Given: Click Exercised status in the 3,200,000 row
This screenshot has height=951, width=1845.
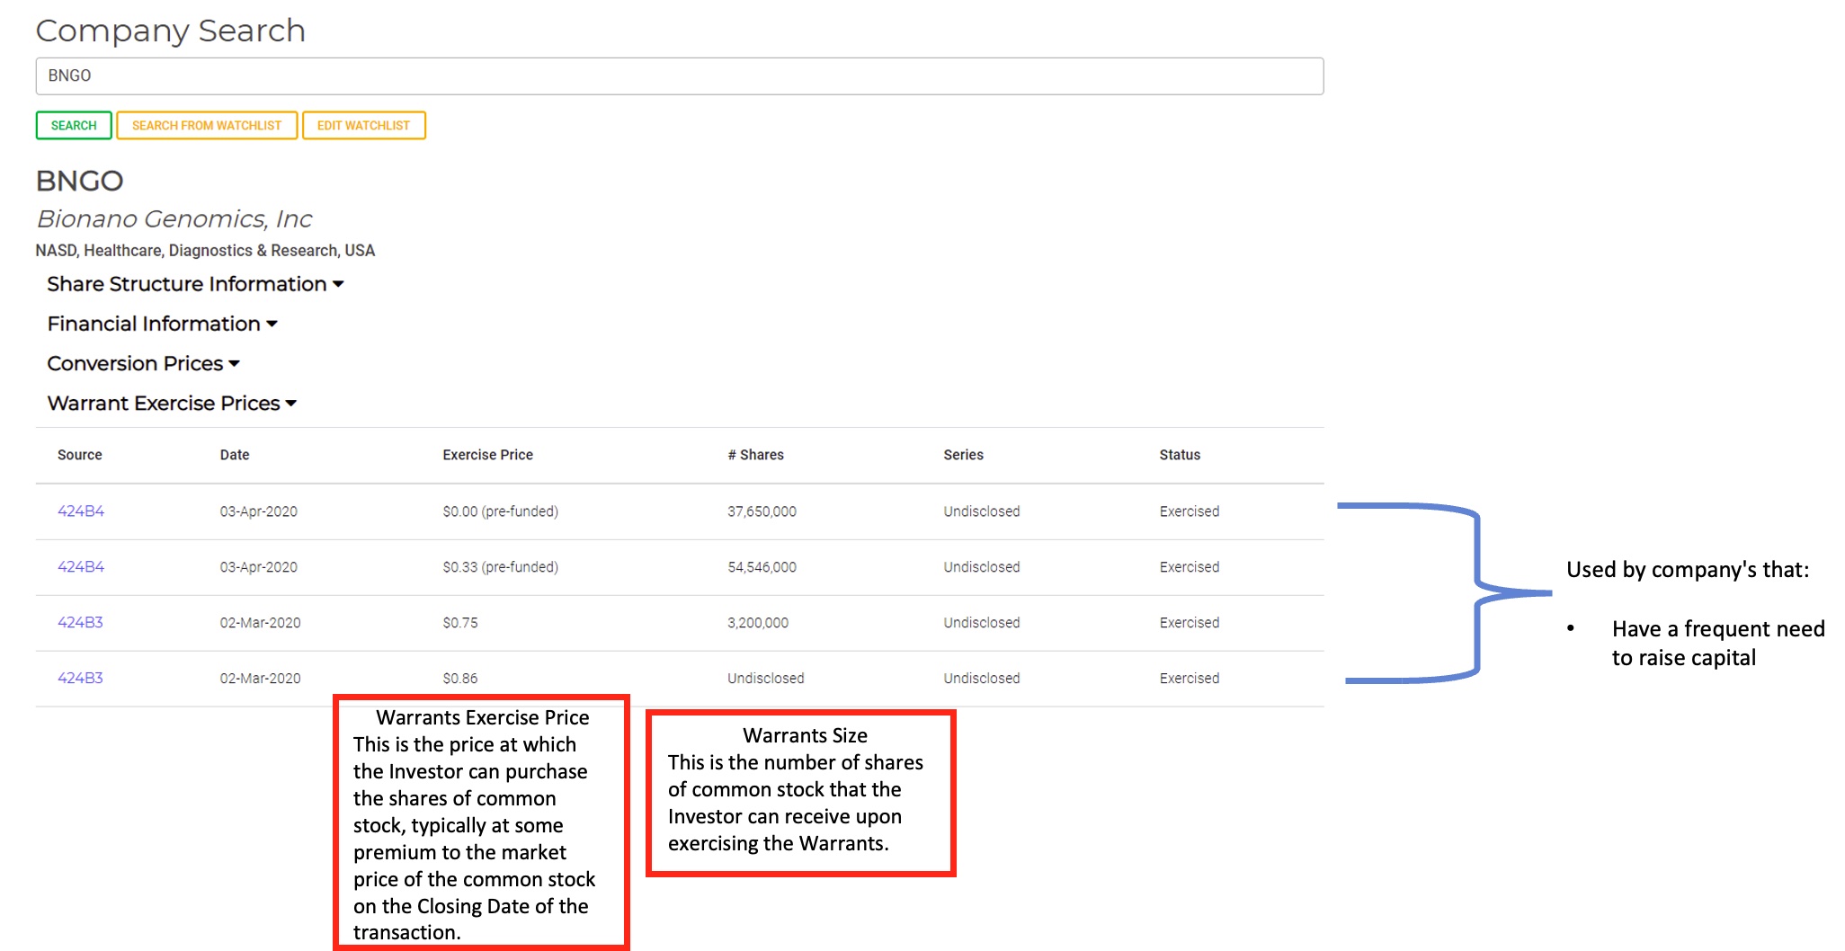Looking at the screenshot, I should pyautogui.click(x=1190, y=623).
